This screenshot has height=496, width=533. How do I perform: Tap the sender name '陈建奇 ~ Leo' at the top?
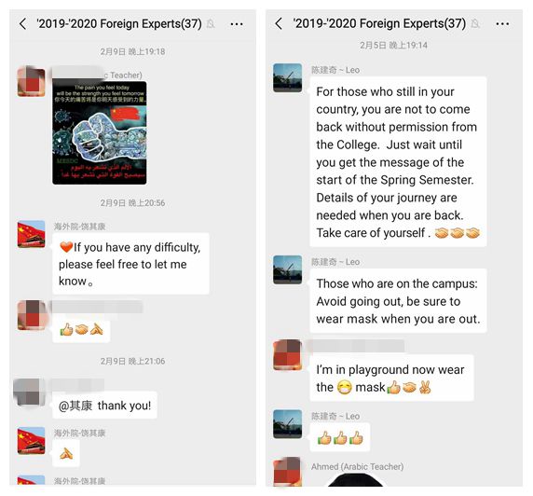tap(335, 70)
